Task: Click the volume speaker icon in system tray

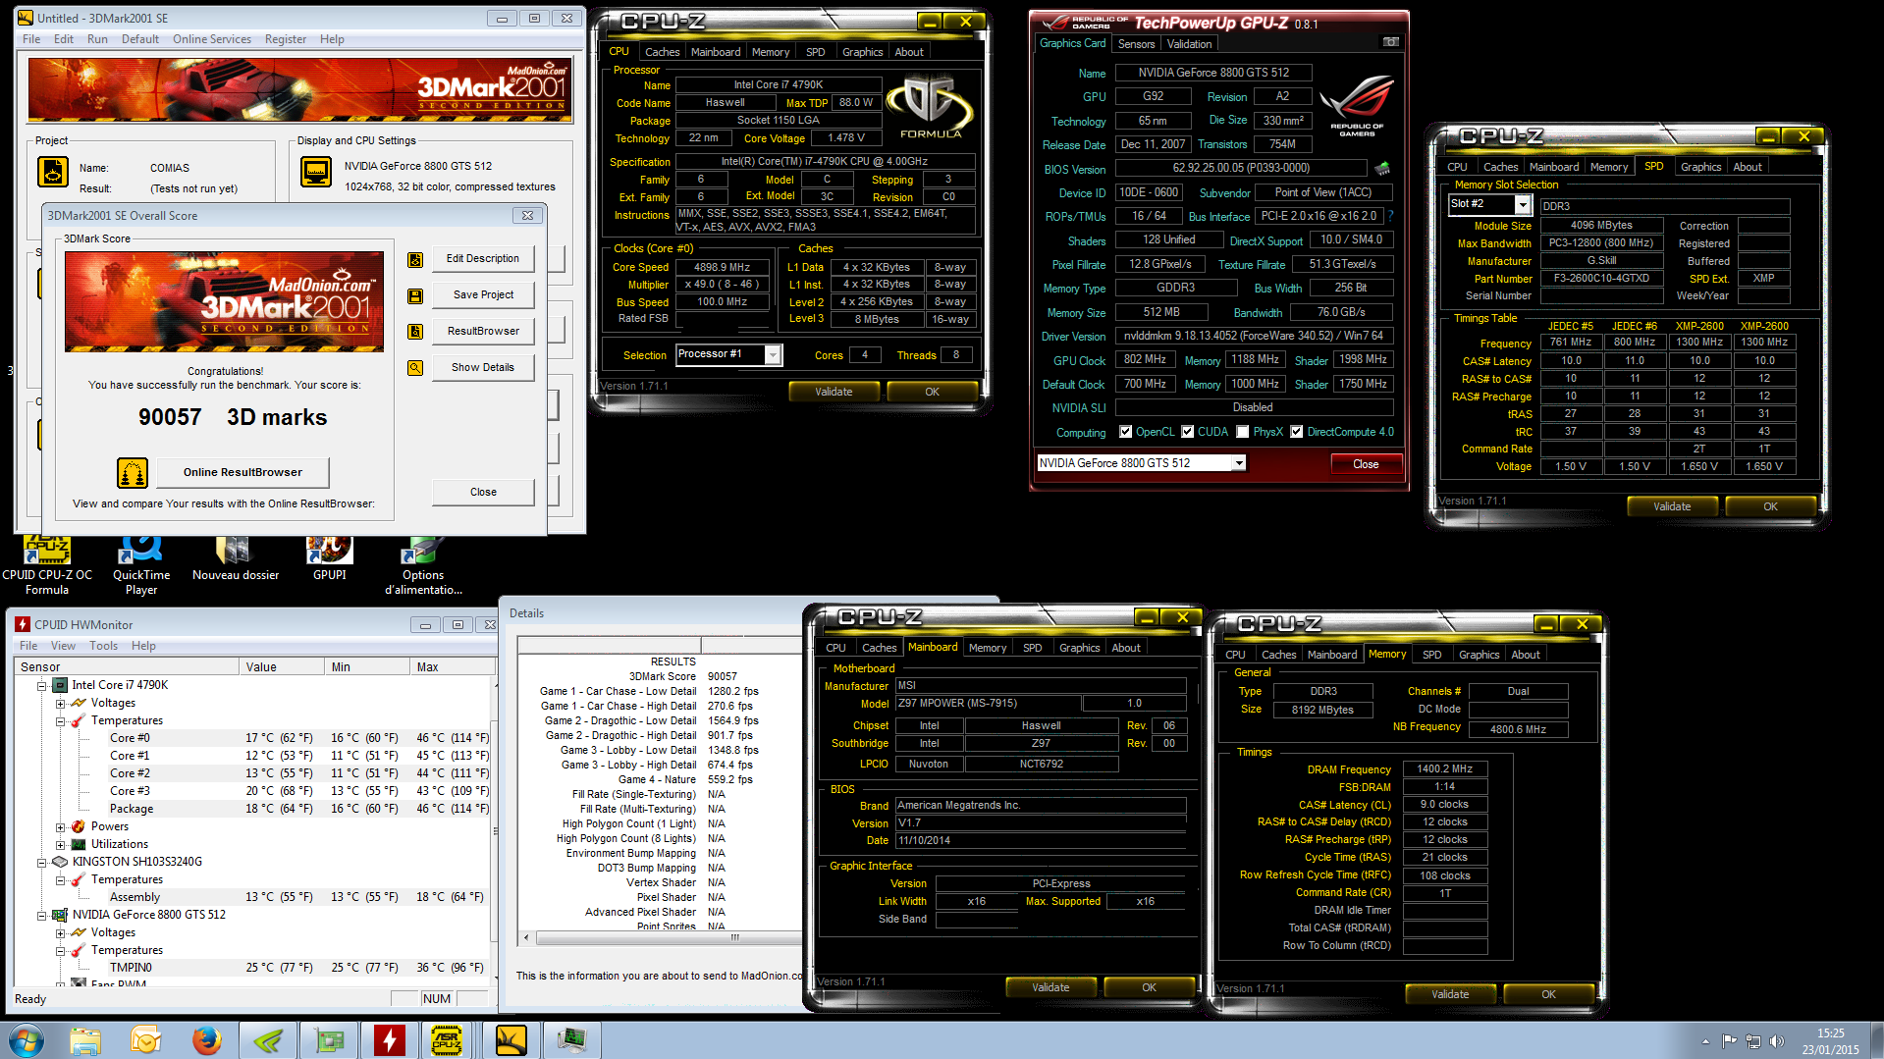Action: pyautogui.click(x=1776, y=1041)
